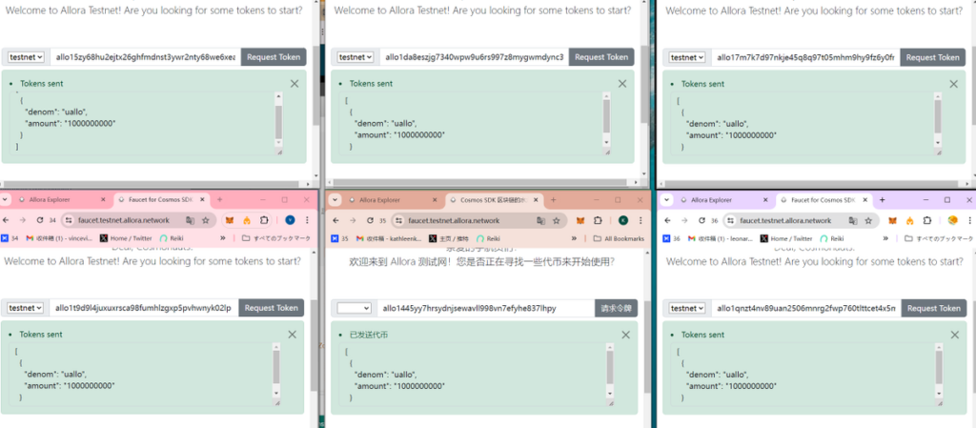Focus the address field containing allo1t9d9l4juxuxrsca
Screen dimensions: 976x428
click(143, 308)
